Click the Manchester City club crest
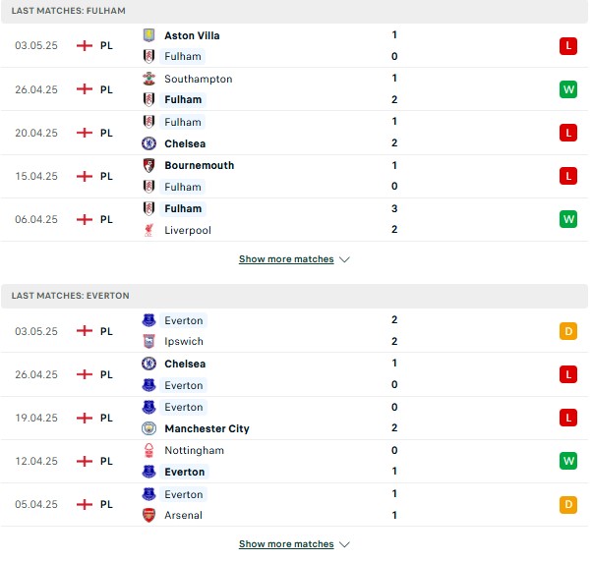Image resolution: width=592 pixels, height=562 pixels. [148, 428]
